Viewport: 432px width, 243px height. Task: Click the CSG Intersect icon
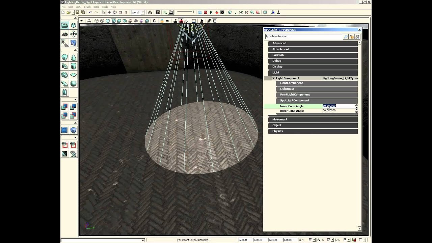64,115
